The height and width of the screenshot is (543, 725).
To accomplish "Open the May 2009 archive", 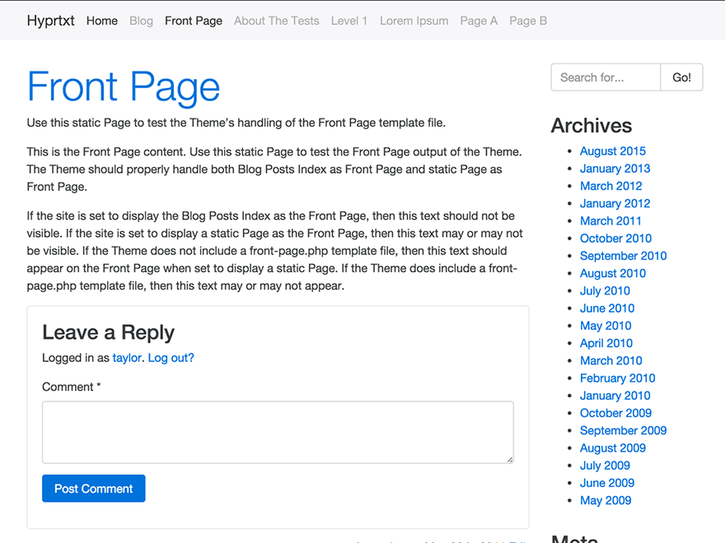I will (x=606, y=500).
